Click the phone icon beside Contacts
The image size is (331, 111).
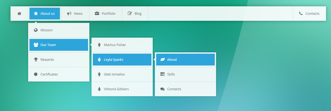(301, 13)
